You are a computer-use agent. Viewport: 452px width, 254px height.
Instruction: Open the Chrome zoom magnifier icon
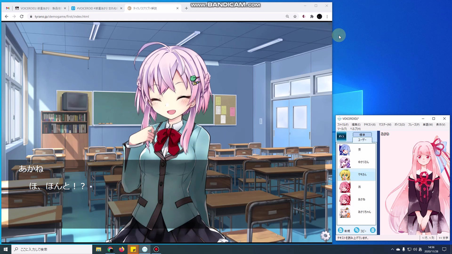[287, 16]
